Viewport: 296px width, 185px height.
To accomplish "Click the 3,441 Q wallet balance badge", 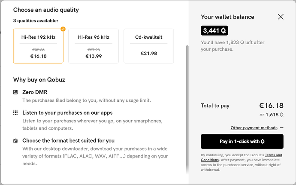I will tap(214, 30).
